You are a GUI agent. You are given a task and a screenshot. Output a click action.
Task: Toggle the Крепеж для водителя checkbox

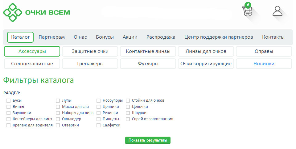[9, 125]
